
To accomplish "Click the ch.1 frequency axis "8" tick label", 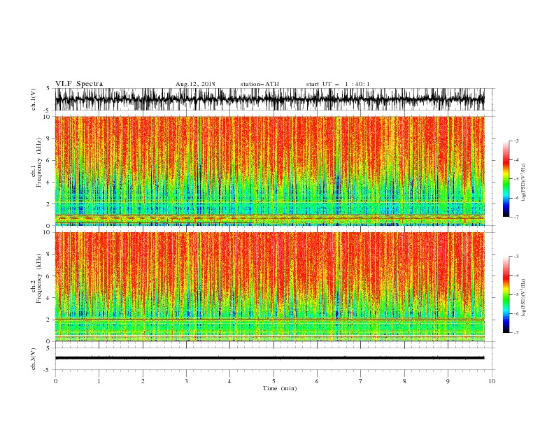I will (49, 138).
